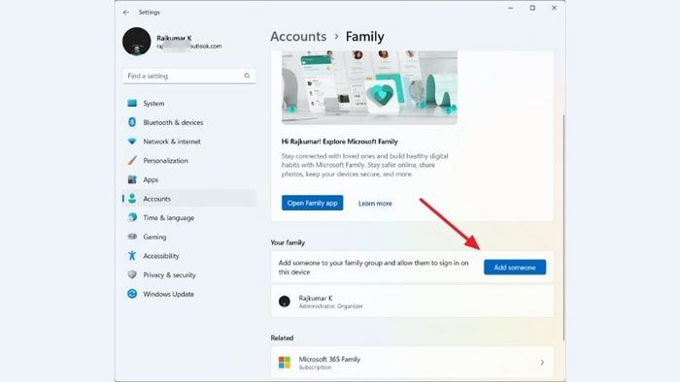Open the Microsoft 365 Family subscription row
680x382 pixels.
point(412,362)
